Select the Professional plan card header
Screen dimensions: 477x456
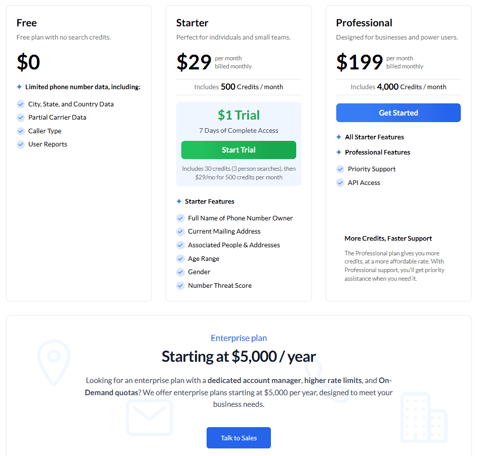[x=364, y=23]
